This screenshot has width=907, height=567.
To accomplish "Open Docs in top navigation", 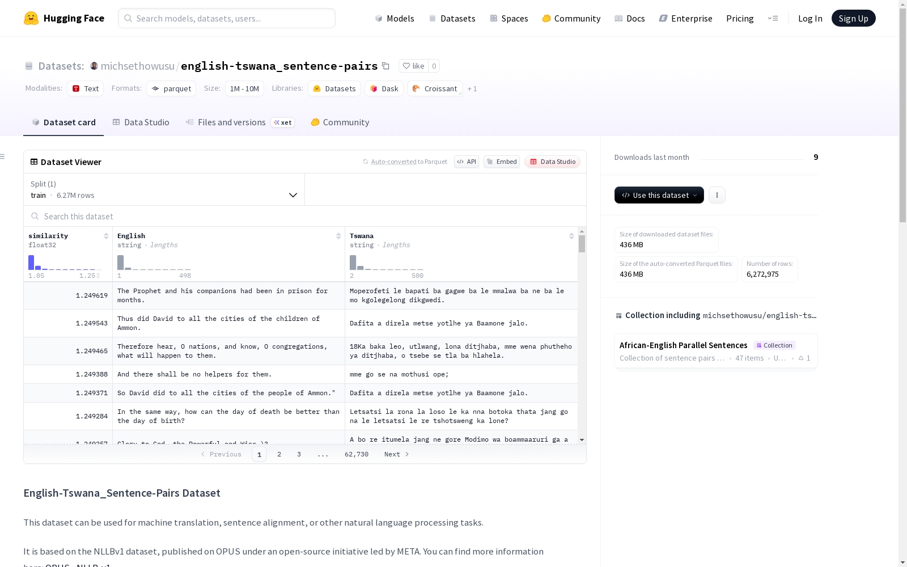I will point(630,18).
